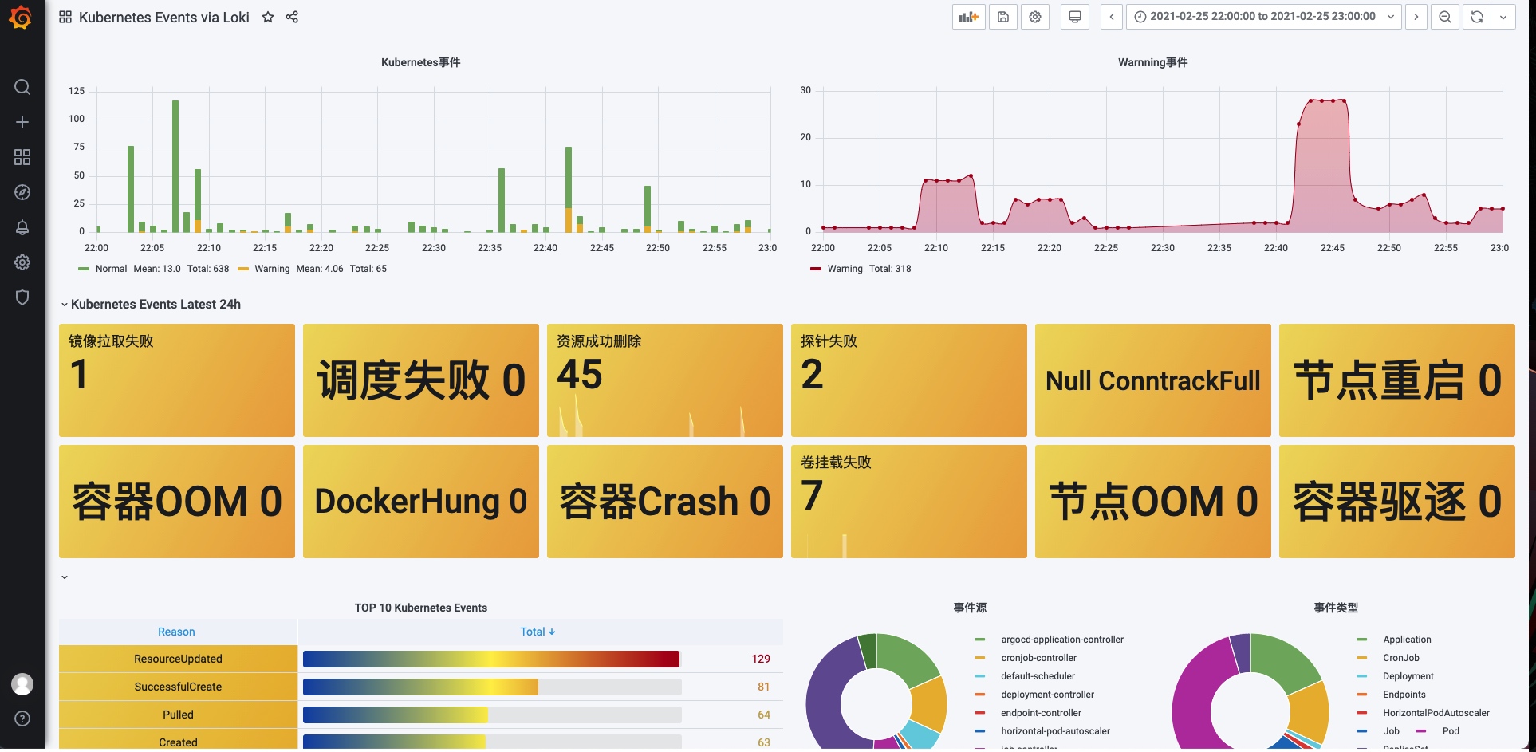The image size is (1536, 752).
Task: Click the 资源成功删除 stat panel showing 45
Action: tap(665, 380)
